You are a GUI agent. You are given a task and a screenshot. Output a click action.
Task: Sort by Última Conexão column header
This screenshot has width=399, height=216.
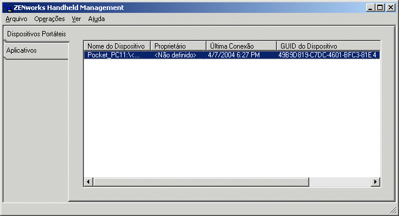[241, 46]
